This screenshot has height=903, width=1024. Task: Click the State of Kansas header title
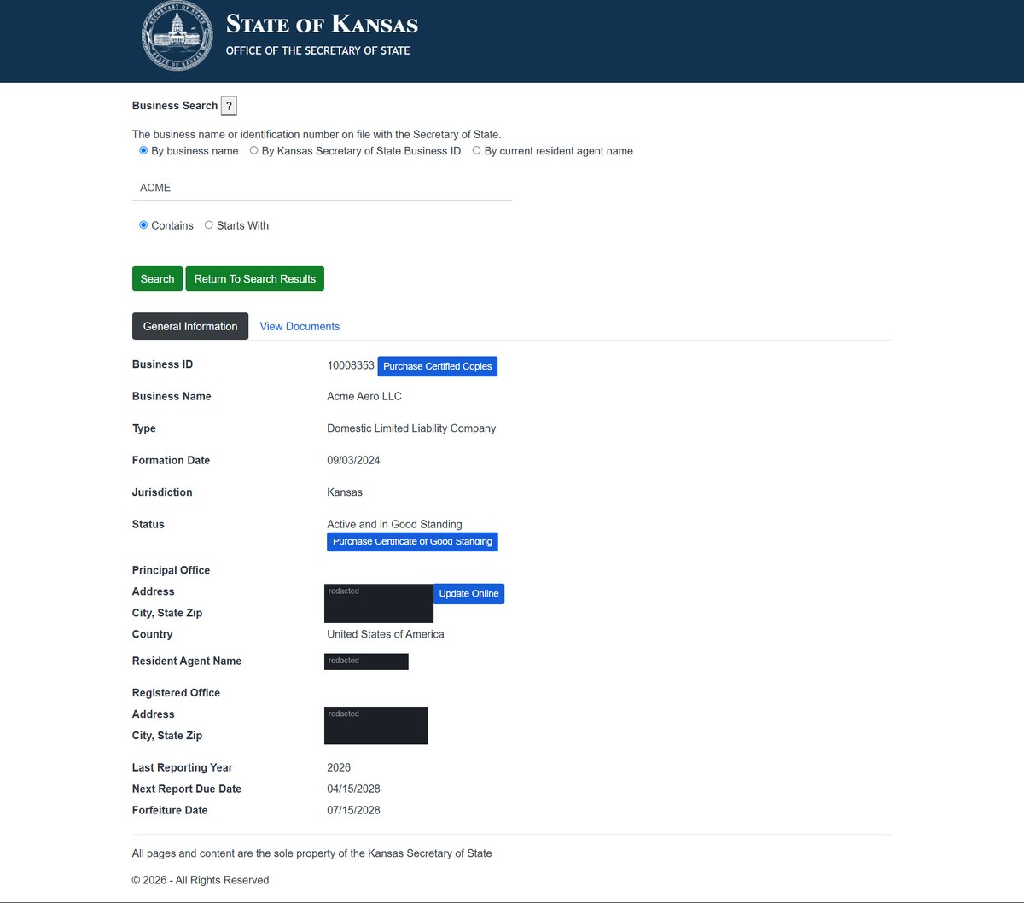[x=322, y=24]
